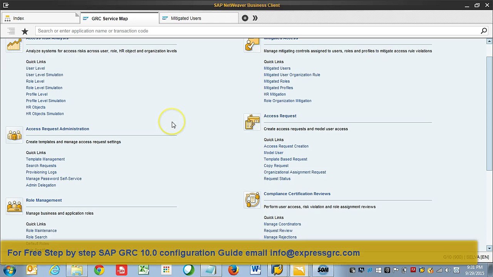Click the vertical scrollbar thumb

pos(489,113)
